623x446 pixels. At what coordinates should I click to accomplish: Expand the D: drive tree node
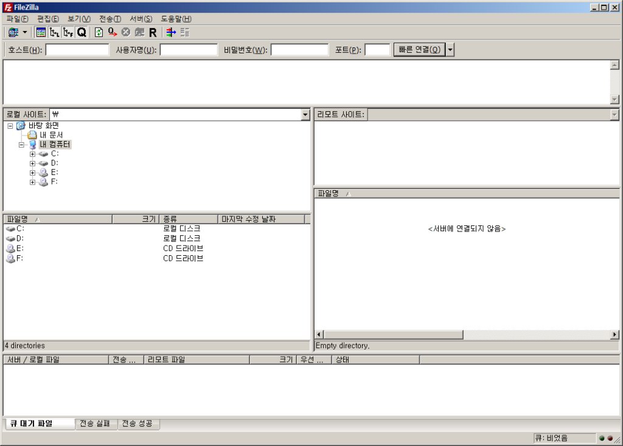click(33, 163)
